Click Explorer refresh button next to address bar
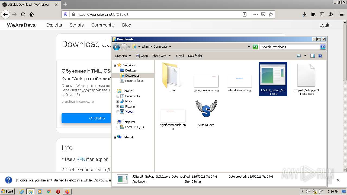This screenshot has height=195, width=347. [255, 47]
